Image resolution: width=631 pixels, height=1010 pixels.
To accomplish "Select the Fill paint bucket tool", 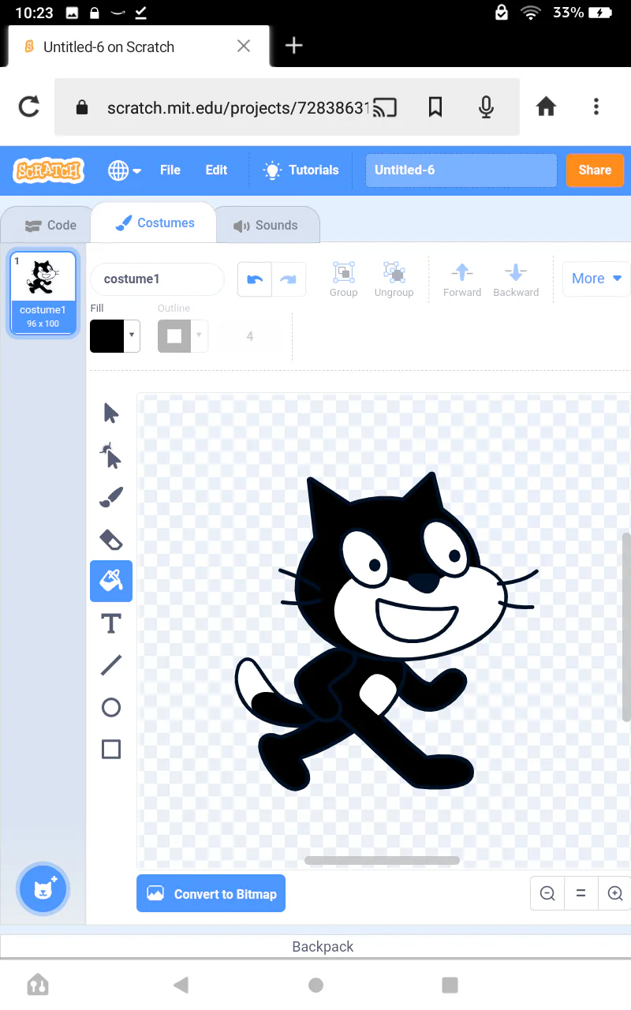I will click(111, 582).
